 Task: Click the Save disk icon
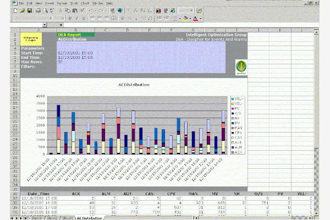[x=29, y=10]
